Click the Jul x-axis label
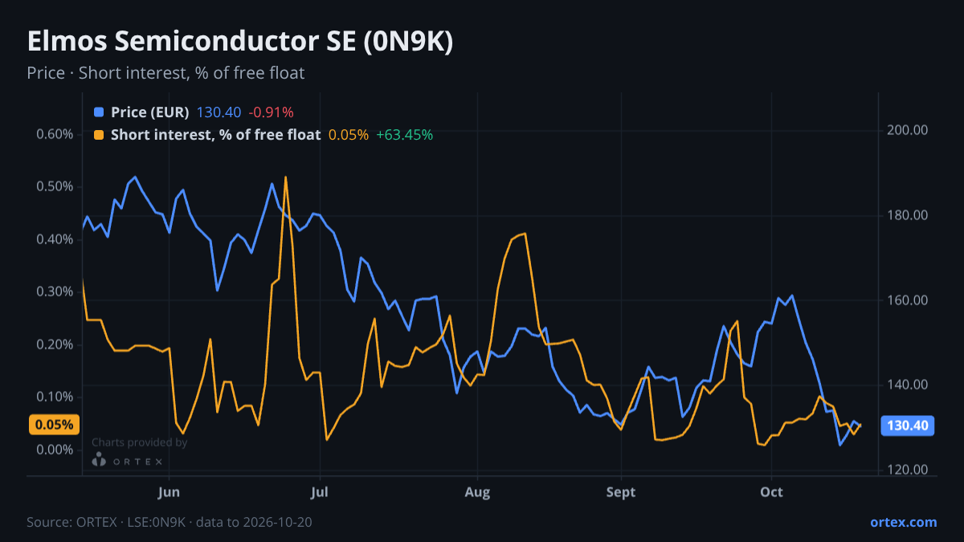This screenshot has width=964, height=542. [320, 491]
